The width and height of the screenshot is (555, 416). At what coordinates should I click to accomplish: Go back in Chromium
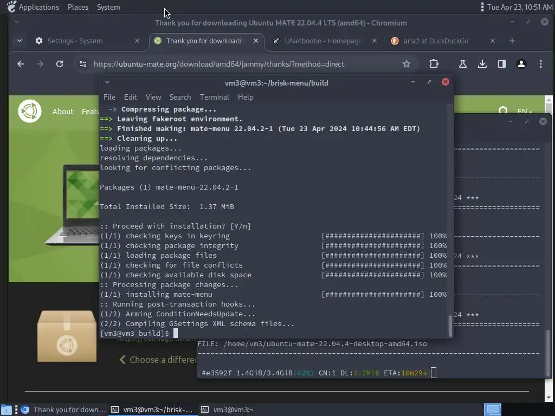21,64
